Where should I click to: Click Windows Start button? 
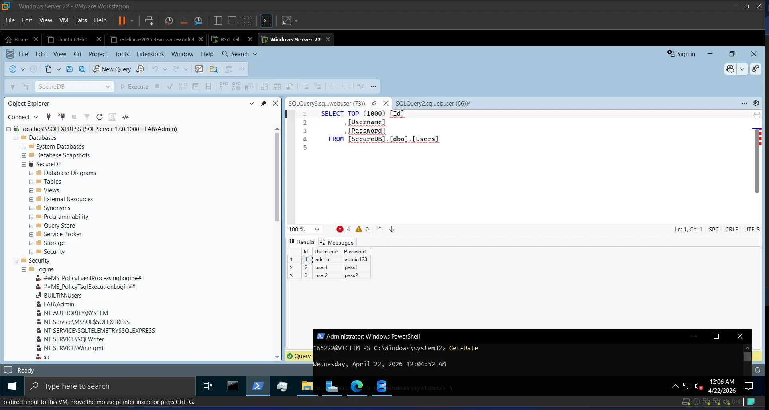coord(12,386)
